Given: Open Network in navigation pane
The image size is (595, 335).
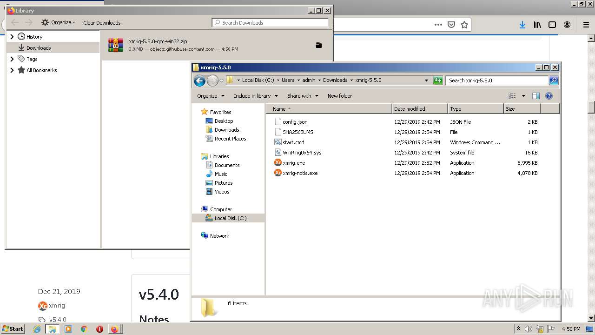Looking at the screenshot, I should click(219, 236).
